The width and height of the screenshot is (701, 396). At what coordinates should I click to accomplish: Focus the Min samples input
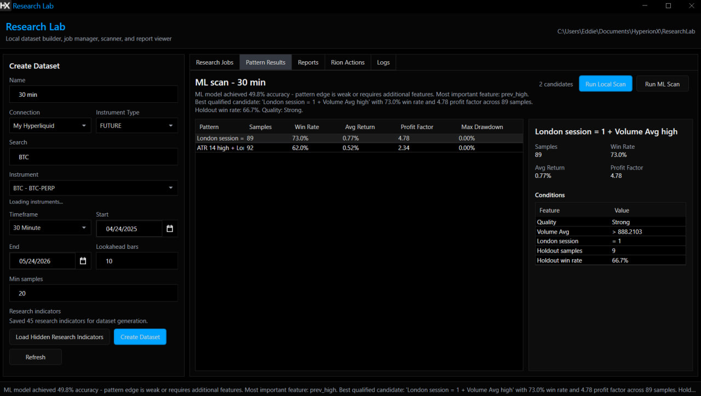[94, 293]
